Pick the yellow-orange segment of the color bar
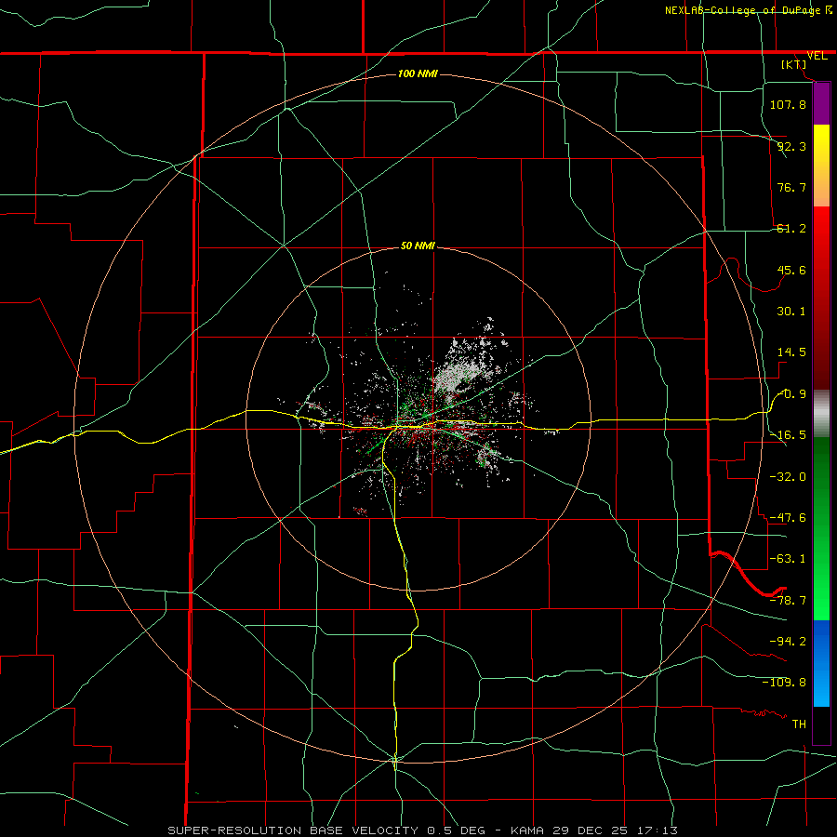The width and height of the screenshot is (837, 837). tap(821, 166)
